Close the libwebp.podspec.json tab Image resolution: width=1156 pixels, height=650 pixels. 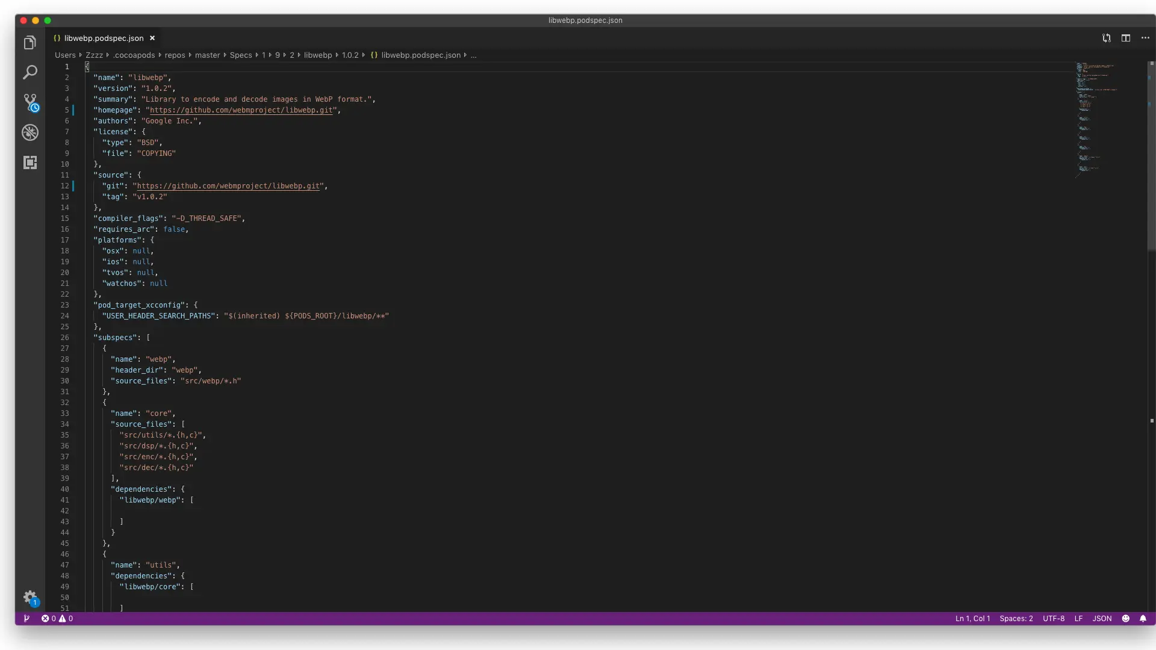(x=152, y=38)
